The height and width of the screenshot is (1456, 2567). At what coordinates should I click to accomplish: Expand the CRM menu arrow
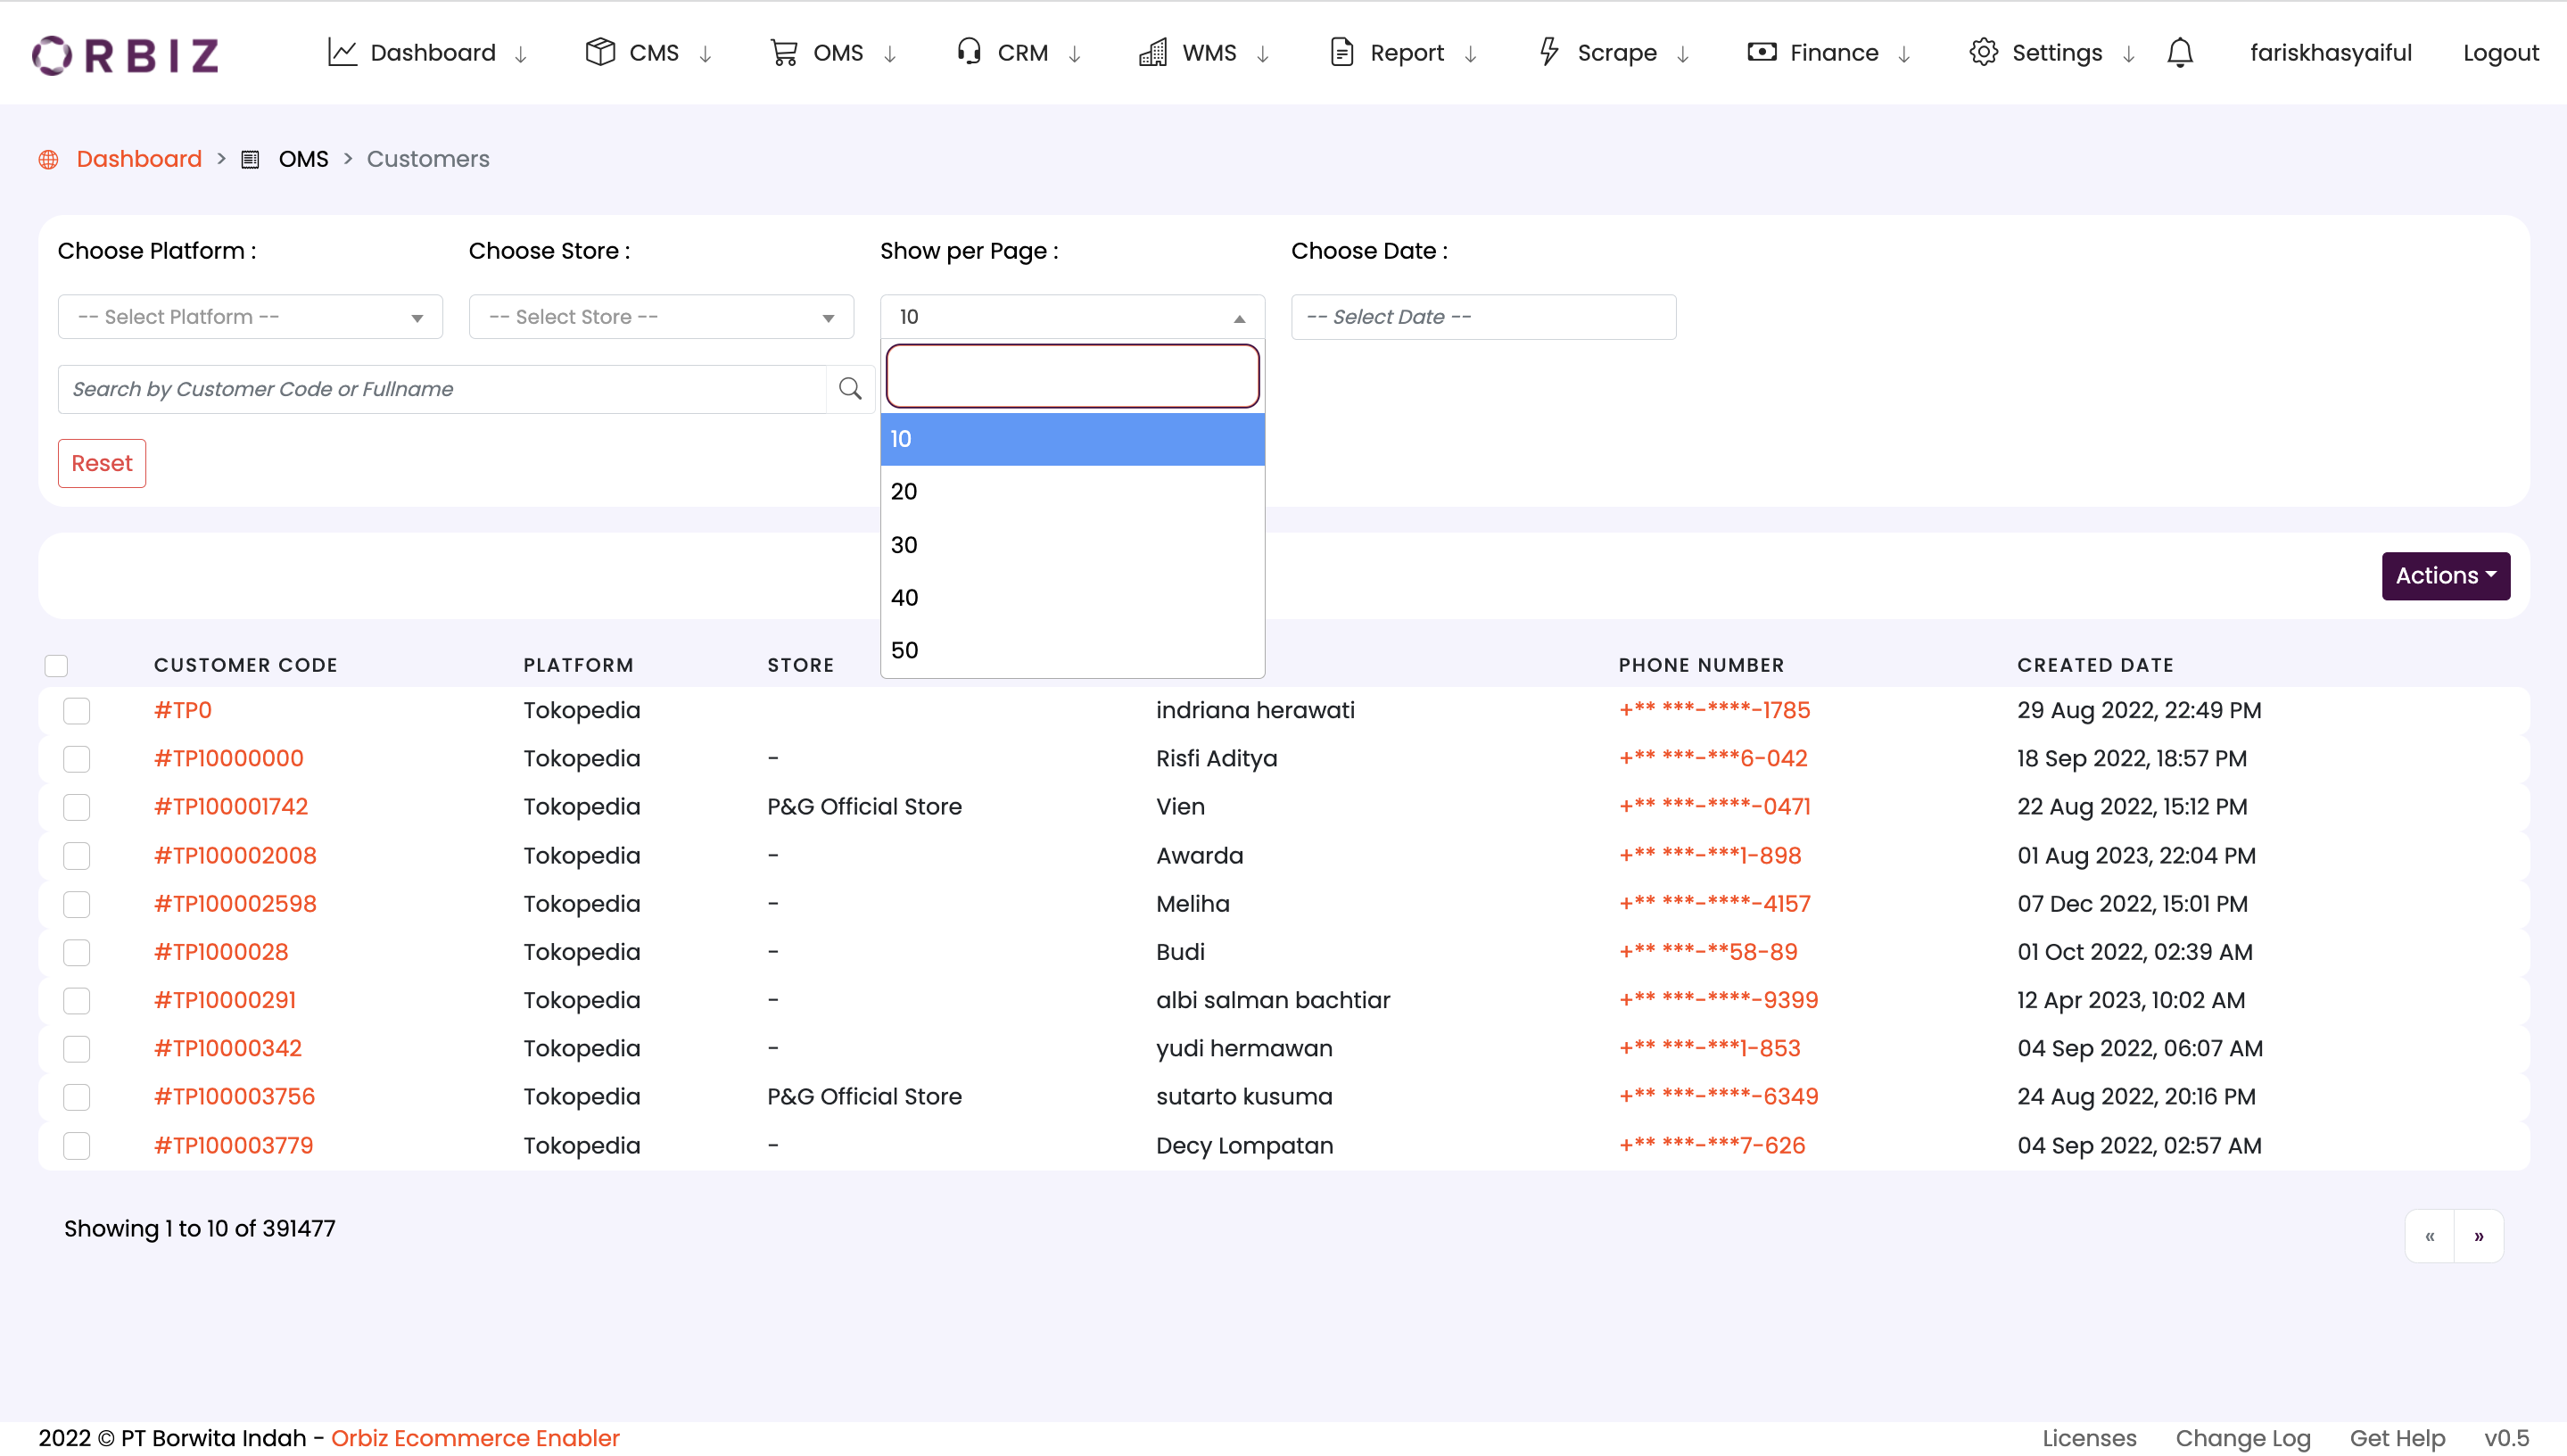click(1075, 54)
